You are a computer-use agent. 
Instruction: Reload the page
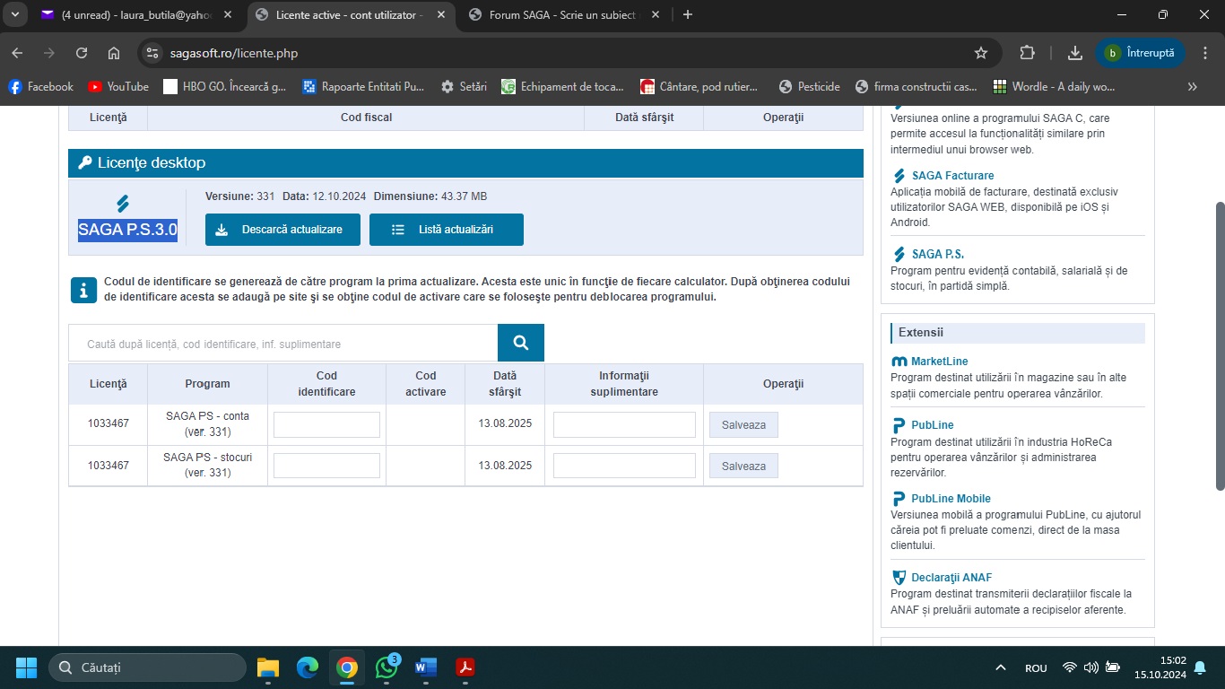(x=82, y=53)
